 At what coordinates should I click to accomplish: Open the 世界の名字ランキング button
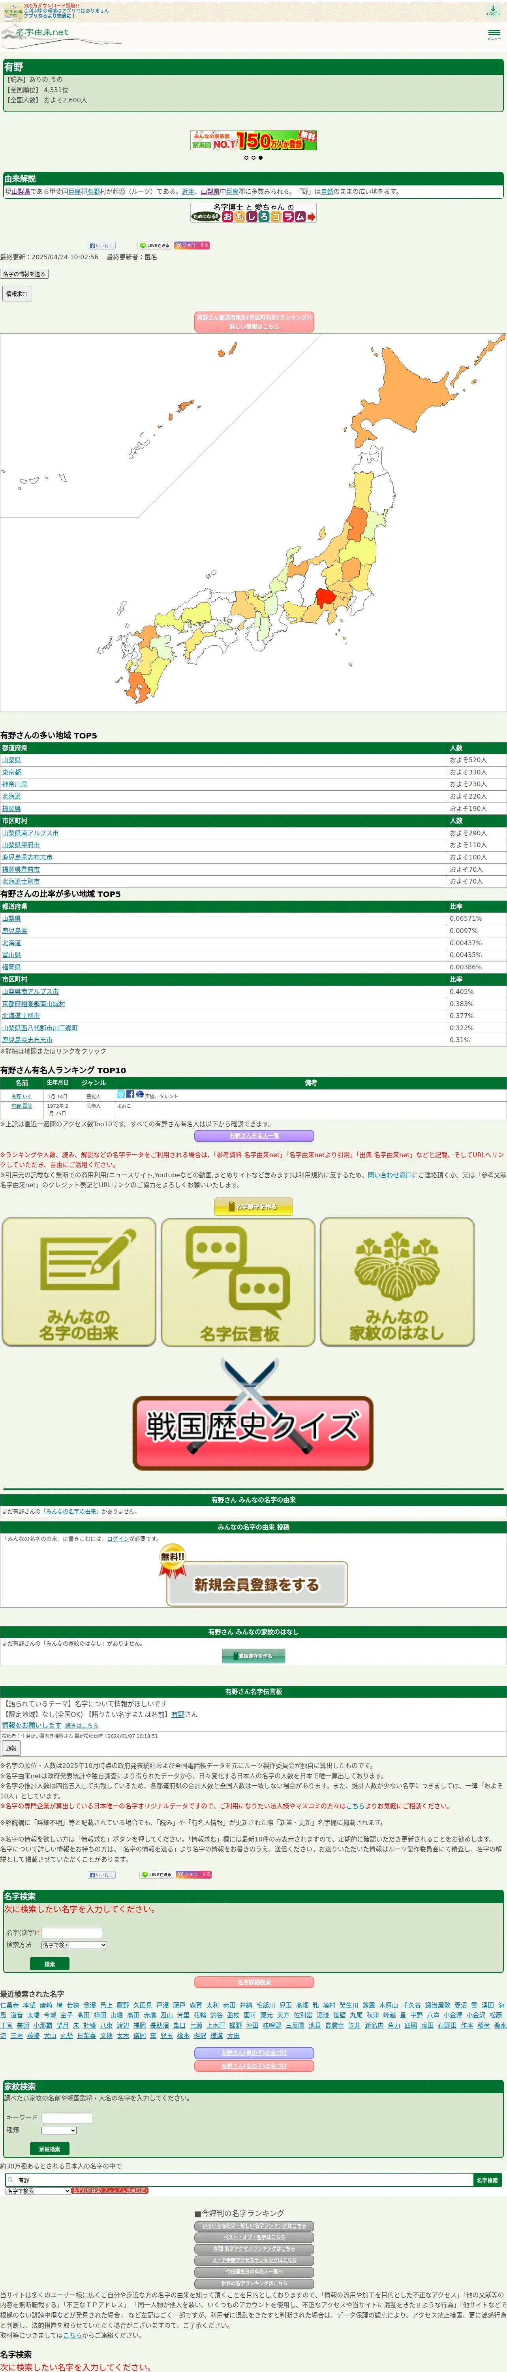[253, 2283]
